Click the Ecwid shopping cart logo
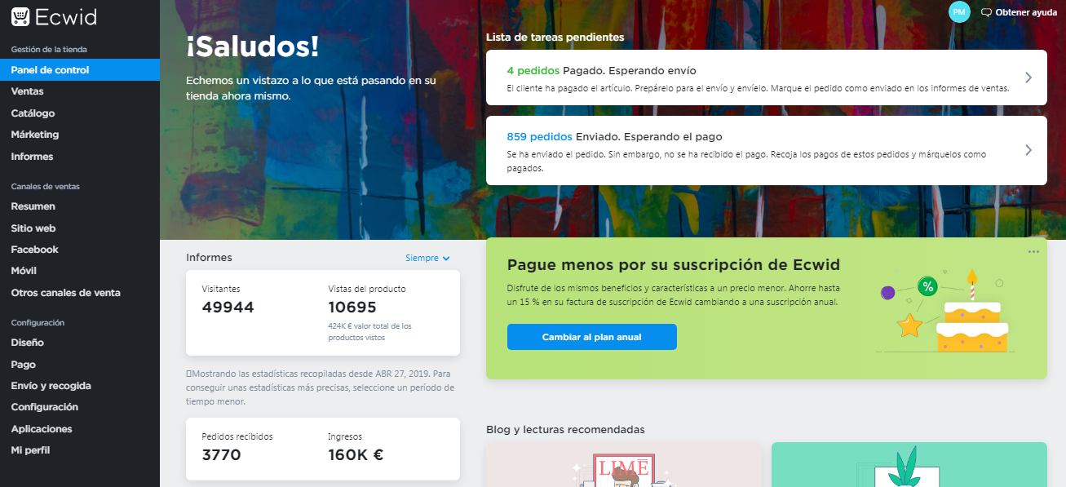Screen dimensions: 1066x487 [21, 17]
